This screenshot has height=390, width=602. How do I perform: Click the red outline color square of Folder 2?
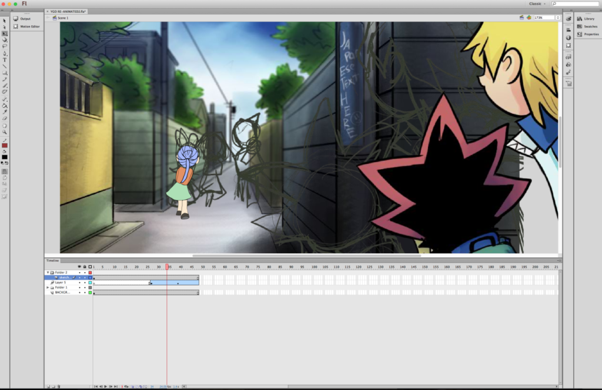click(90, 273)
